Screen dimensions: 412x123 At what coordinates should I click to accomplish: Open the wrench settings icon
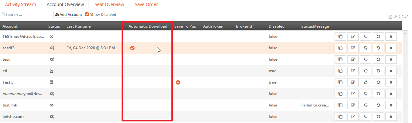click(396, 17)
